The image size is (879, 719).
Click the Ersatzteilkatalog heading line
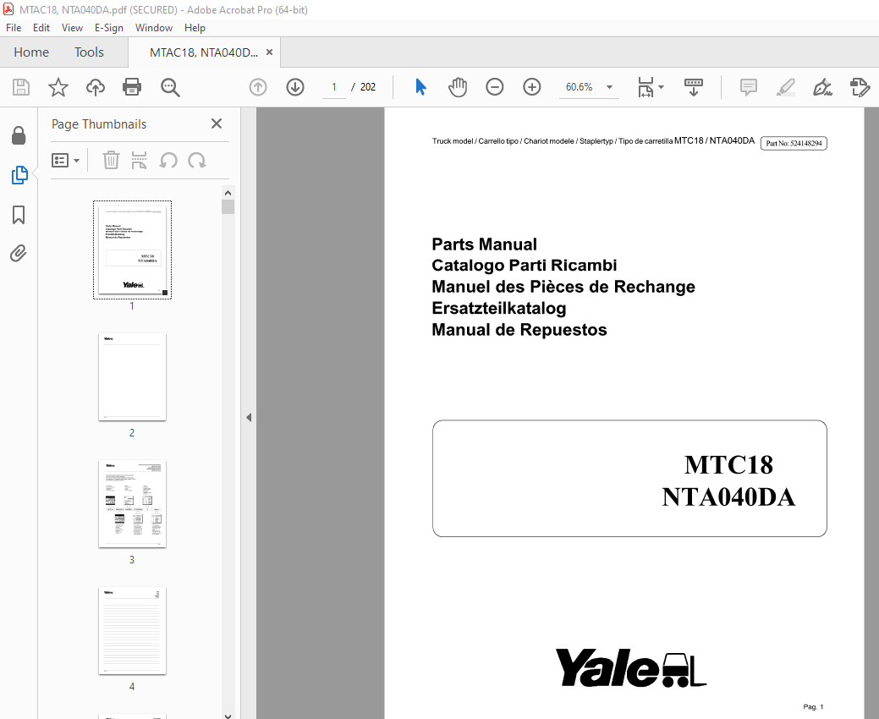tap(499, 308)
